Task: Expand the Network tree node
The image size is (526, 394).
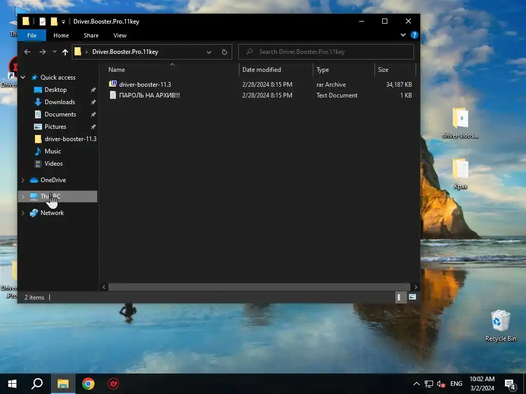Action: (23, 213)
